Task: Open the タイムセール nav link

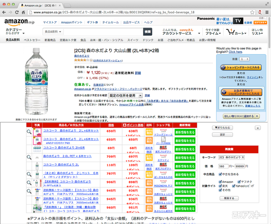Action: tap(111, 22)
